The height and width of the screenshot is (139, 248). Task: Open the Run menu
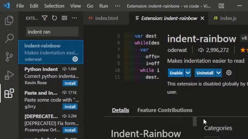pyautogui.click(x=103, y=6)
